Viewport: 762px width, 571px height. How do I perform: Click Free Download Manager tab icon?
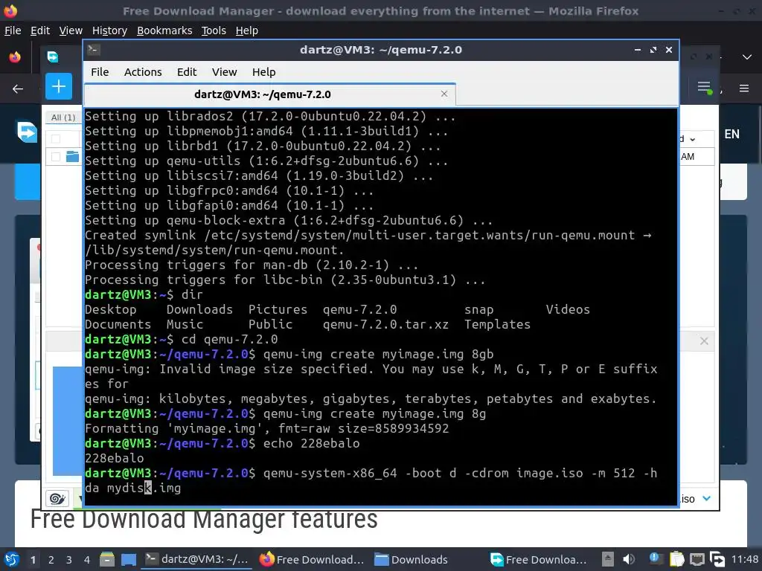click(x=53, y=57)
